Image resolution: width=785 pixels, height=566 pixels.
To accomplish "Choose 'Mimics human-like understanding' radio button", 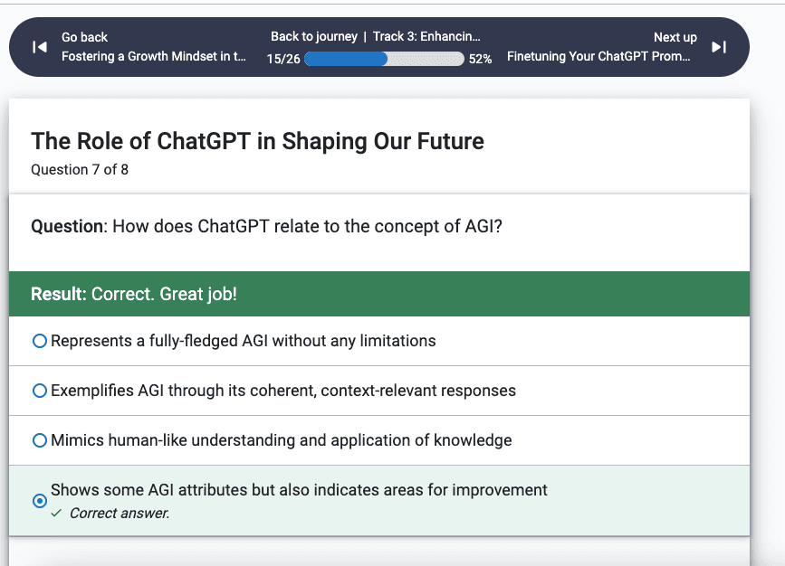I will pos(40,440).
